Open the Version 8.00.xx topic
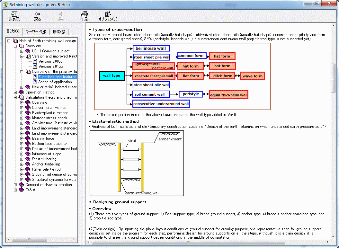This screenshot has height=248, width=339. click(51, 61)
